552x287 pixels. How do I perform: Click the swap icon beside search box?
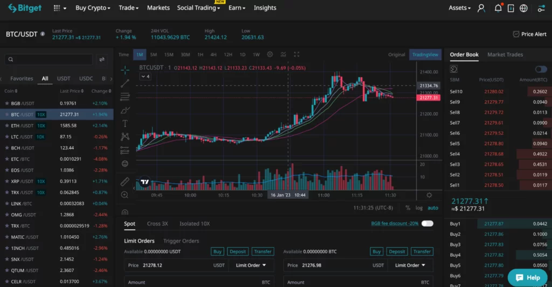(x=102, y=59)
